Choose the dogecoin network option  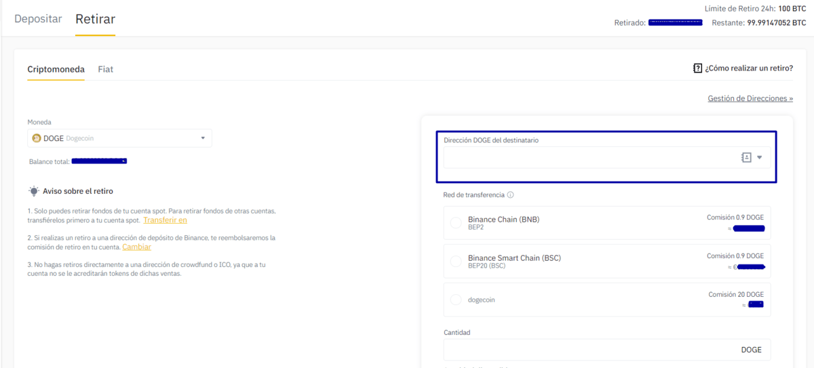(x=456, y=300)
